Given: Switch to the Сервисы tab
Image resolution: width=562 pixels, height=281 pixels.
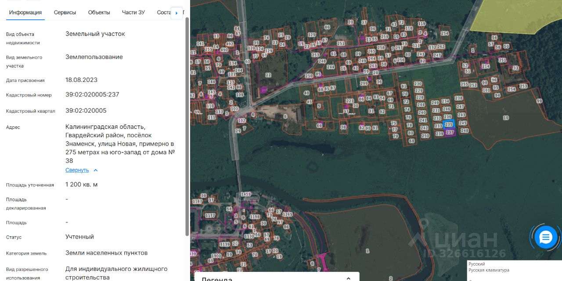Looking at the screenshot, I should click(65, 12).
